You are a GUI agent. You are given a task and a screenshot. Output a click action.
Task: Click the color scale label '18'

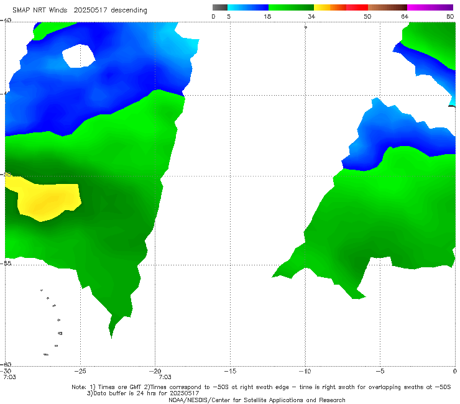267,16
